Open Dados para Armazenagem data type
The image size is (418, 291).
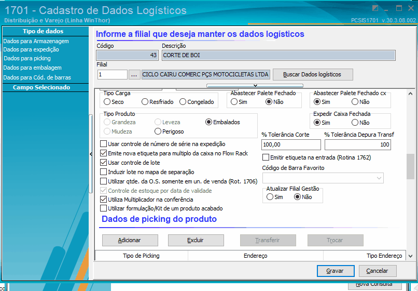click(36, 41)
